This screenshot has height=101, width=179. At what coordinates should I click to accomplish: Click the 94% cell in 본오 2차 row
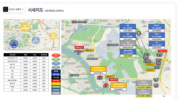(44, 68)
